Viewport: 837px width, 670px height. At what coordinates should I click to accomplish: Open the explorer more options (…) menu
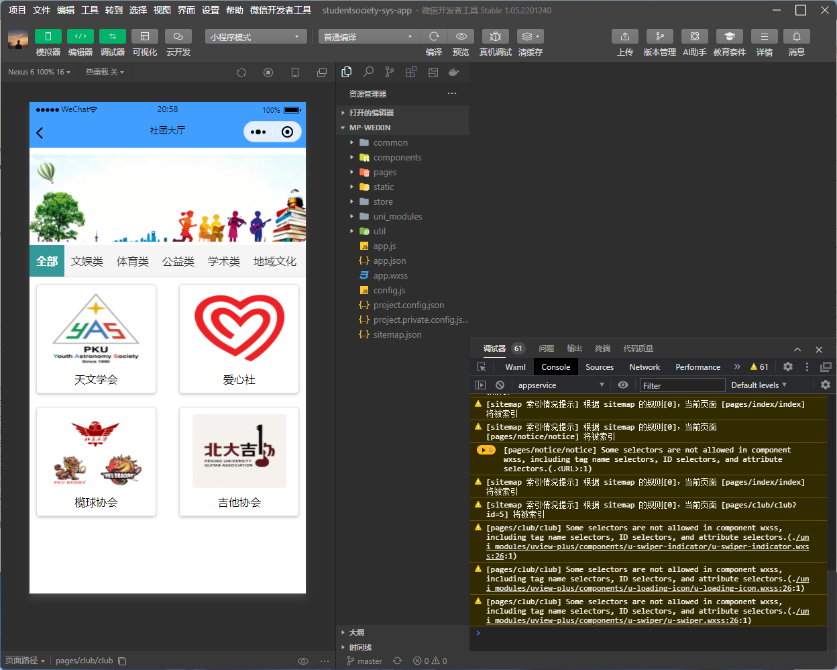pyautogui.click(x=452, y=93)
